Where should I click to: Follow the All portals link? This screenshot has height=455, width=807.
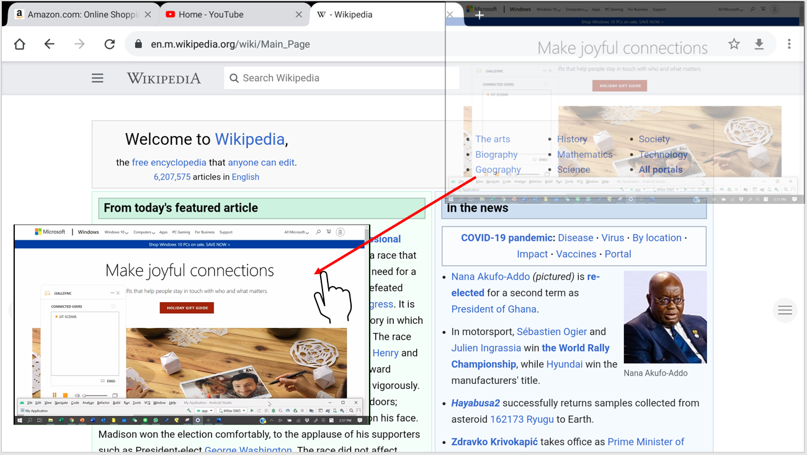coord(661,170)
